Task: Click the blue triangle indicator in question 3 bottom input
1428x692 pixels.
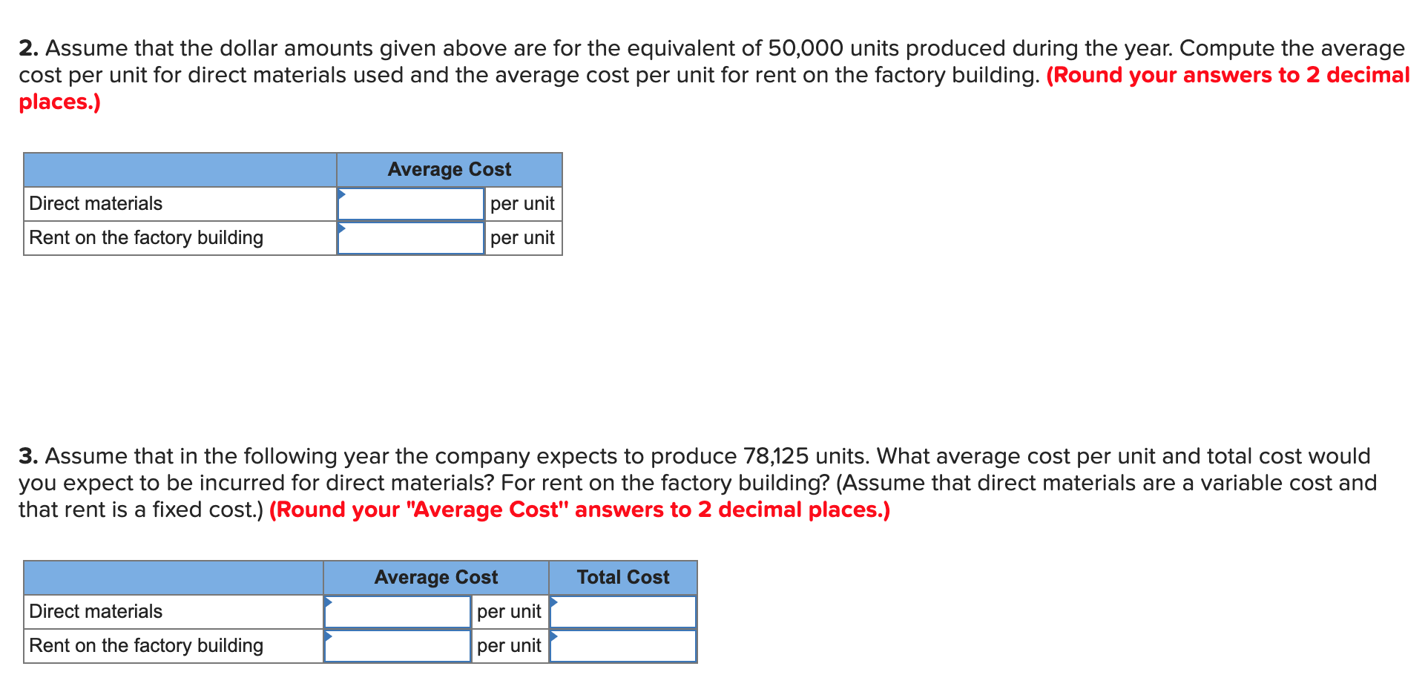Action: point(328,635)
